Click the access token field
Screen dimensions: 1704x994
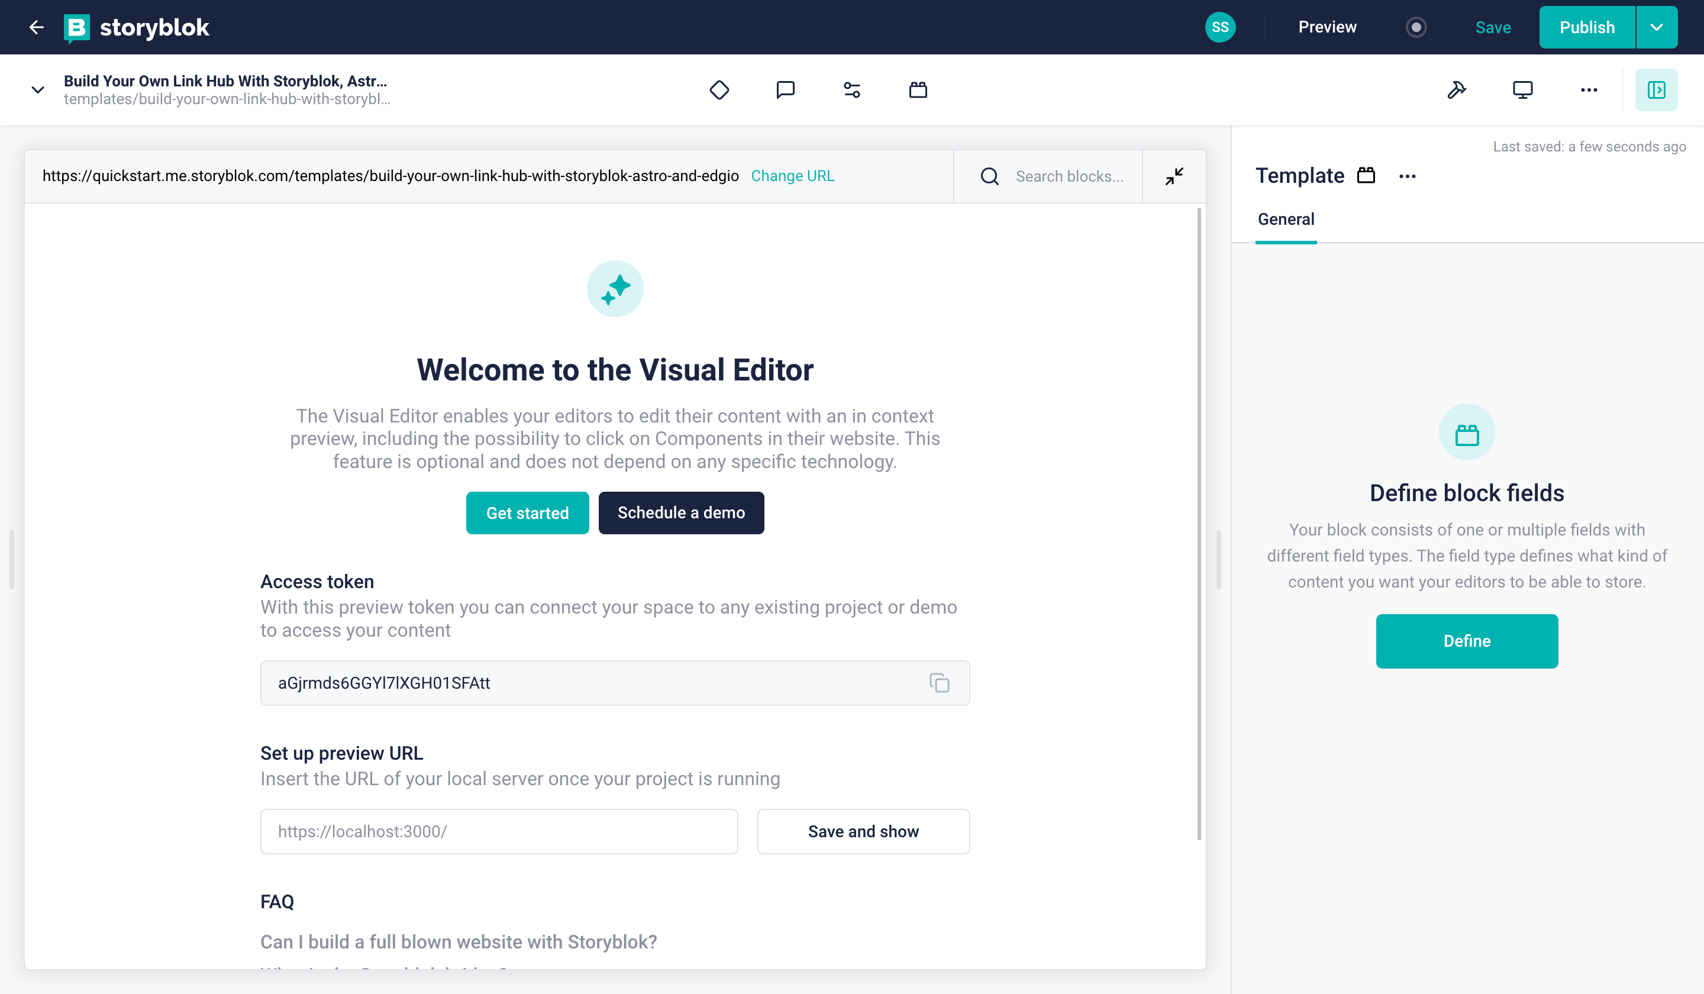tap(615, 682)
